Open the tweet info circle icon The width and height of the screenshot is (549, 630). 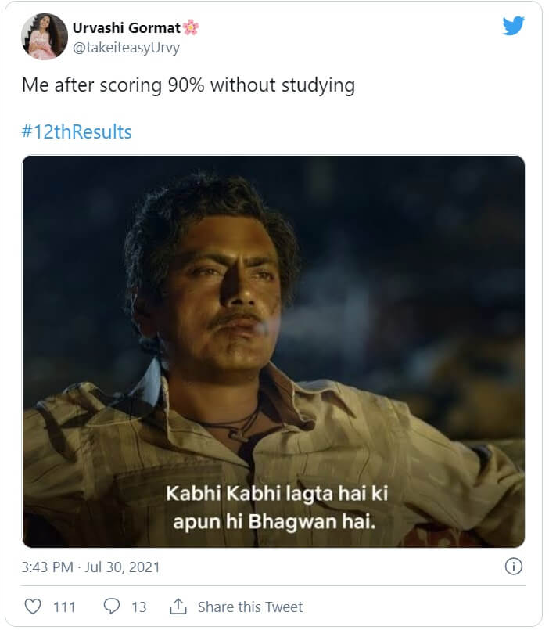coord(513,566)
